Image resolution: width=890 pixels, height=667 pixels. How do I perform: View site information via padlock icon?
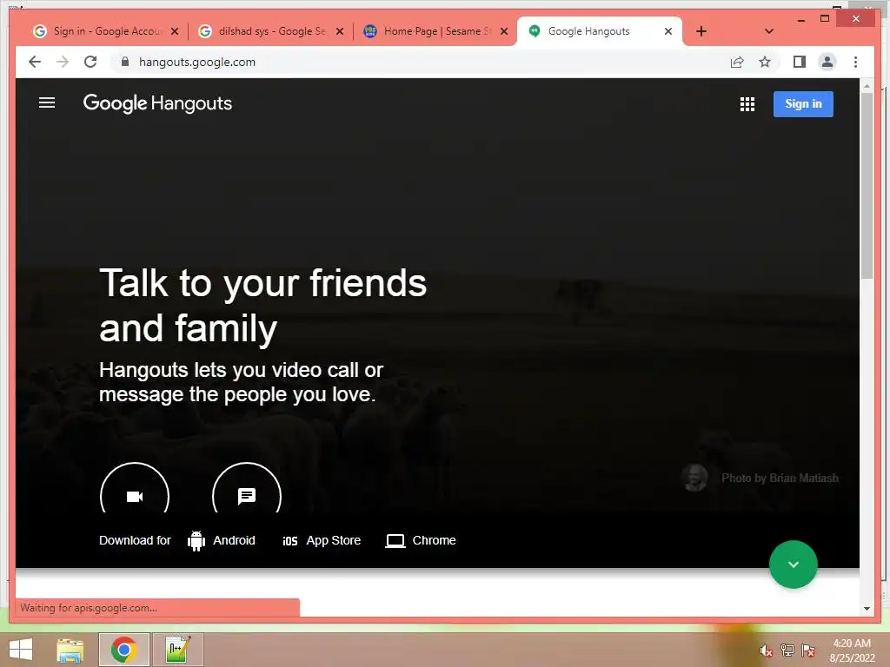coord(125,62)
